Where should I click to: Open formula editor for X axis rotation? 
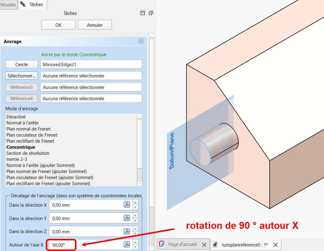pos(127,245)
